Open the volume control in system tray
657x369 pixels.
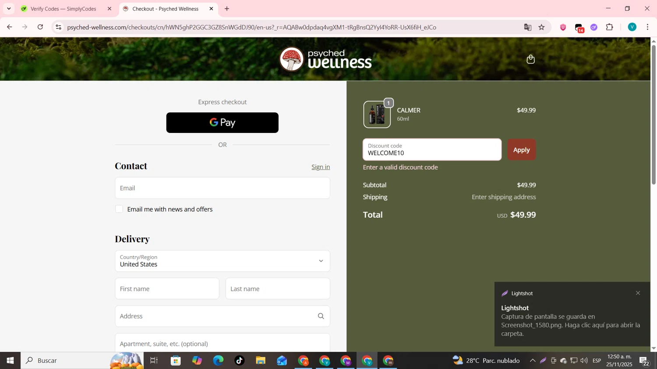(x=584, y=361)
